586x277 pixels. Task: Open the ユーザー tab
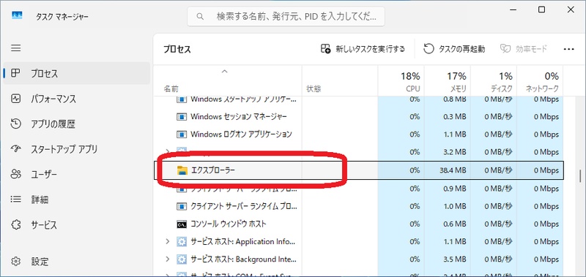click(x=76, y=174)
